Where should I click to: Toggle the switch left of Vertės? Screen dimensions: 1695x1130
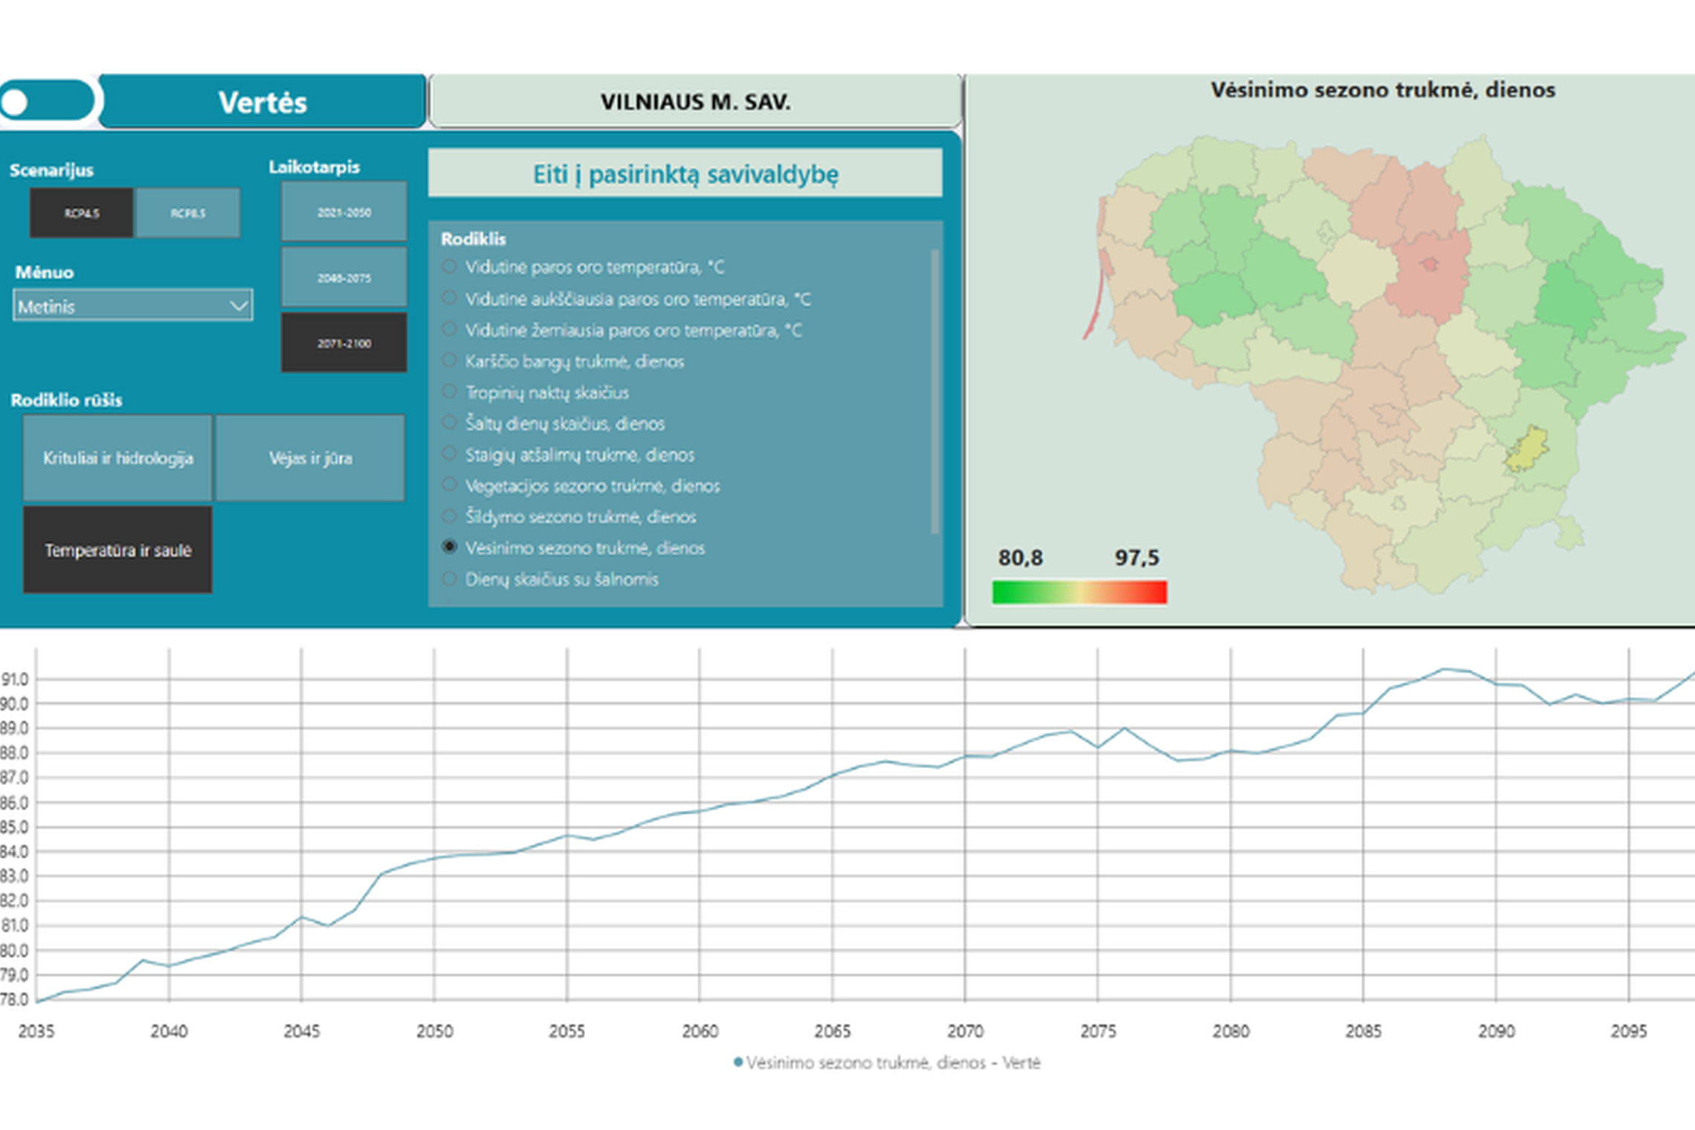click(46, 100)
